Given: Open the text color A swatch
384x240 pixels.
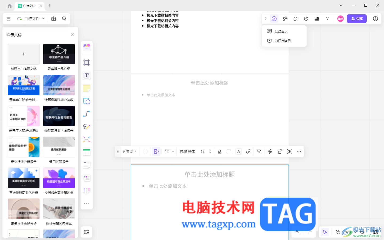Looking at the screenshot, I should (x=239, y=151).
